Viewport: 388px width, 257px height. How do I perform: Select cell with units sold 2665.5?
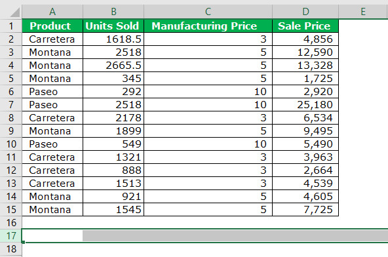pos(113,66)
